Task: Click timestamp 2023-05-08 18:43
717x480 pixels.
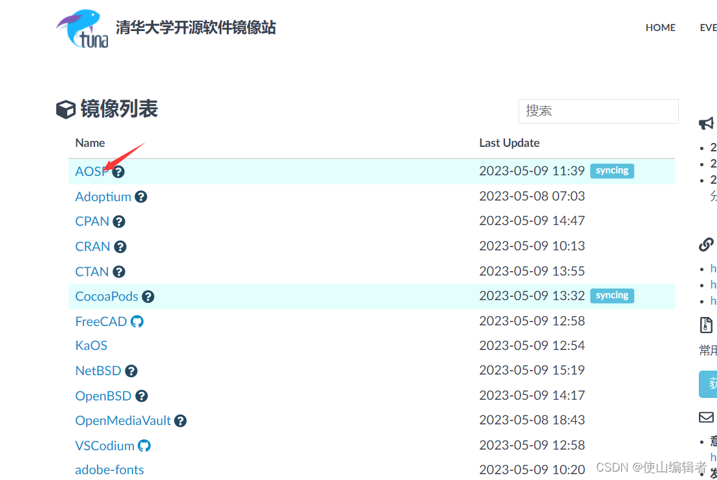Action: 532,420
